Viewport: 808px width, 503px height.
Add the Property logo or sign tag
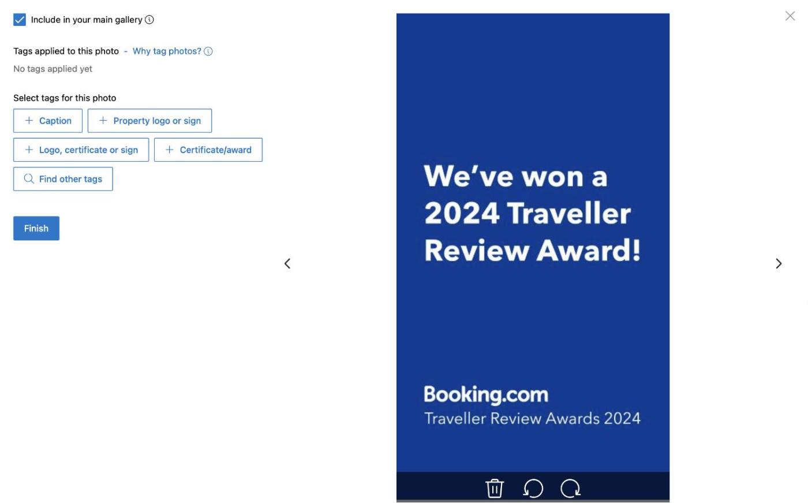tap(149, 121)
